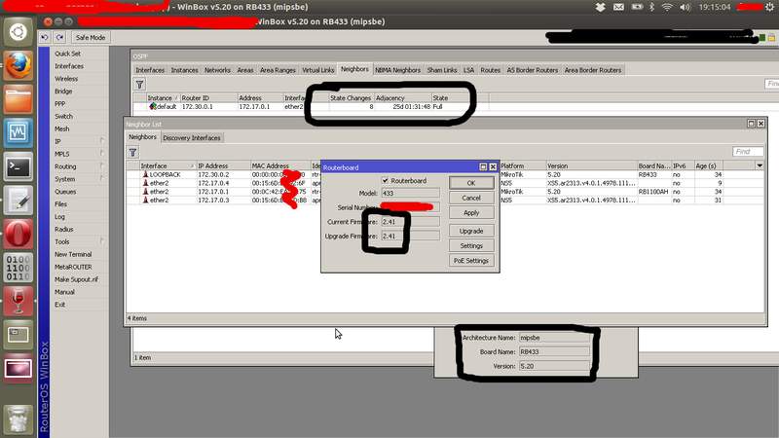Image resolution: width=779 pixels, height=438 pixels.
Task: Open the NBMA Neighbors tab
Action: (x=397, y=70)
